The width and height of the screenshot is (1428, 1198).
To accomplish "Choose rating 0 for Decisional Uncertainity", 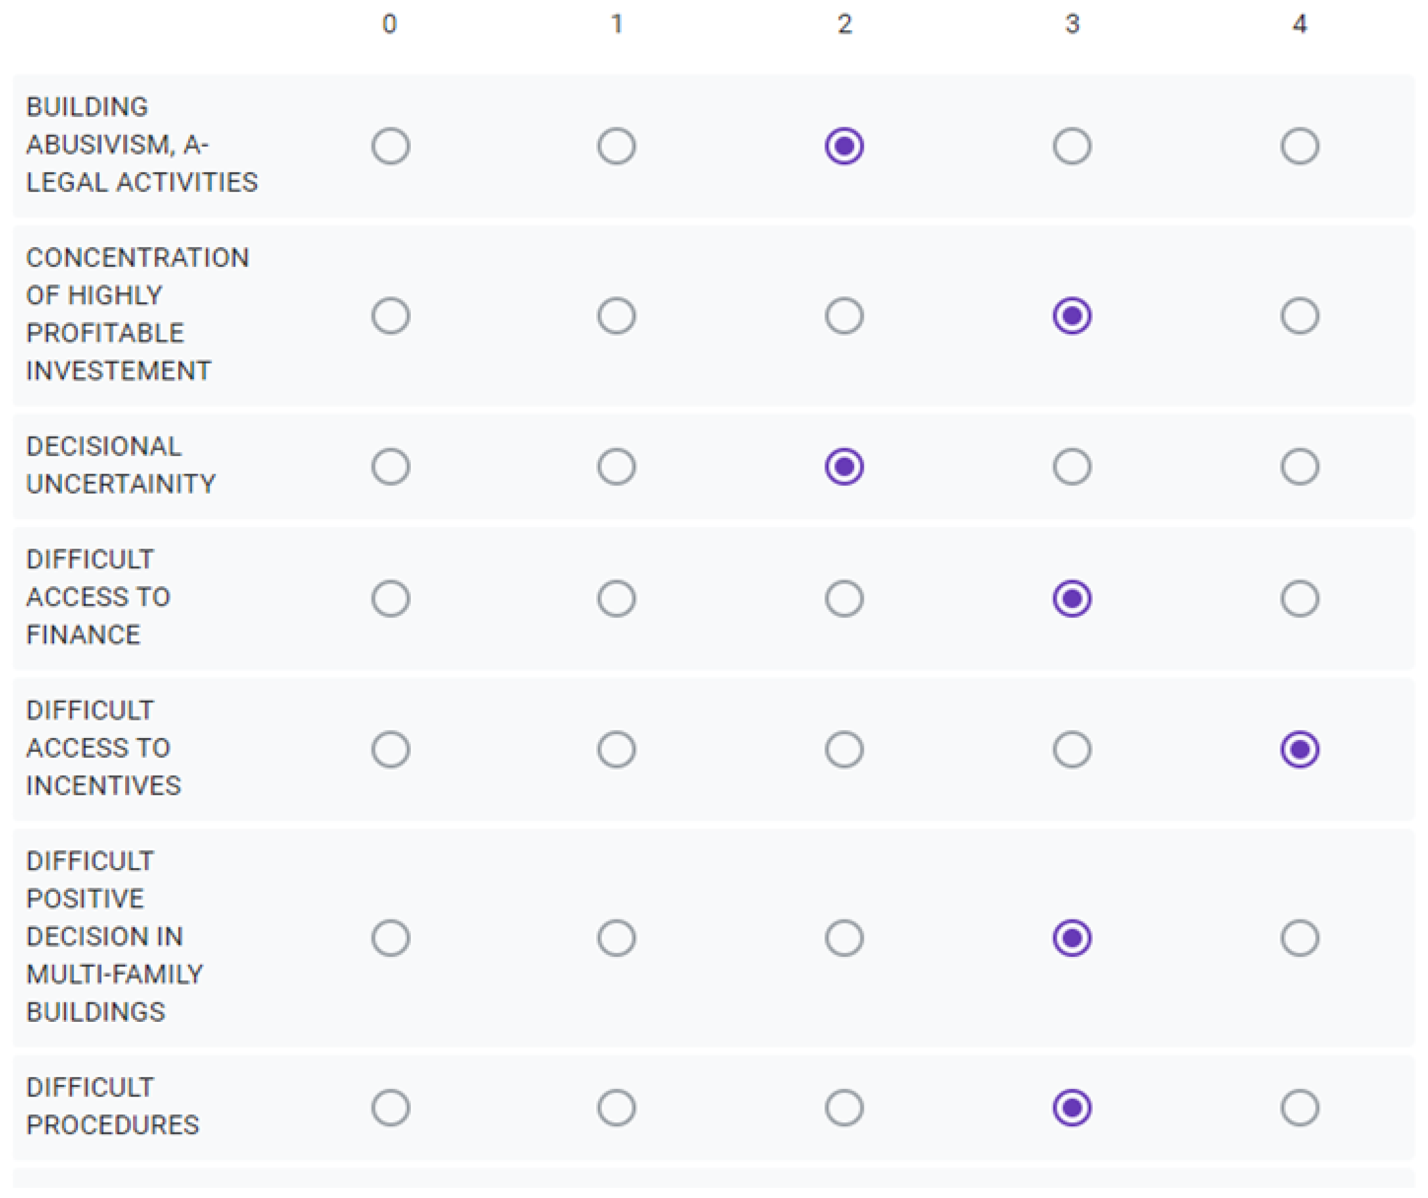I will (390, 467).
